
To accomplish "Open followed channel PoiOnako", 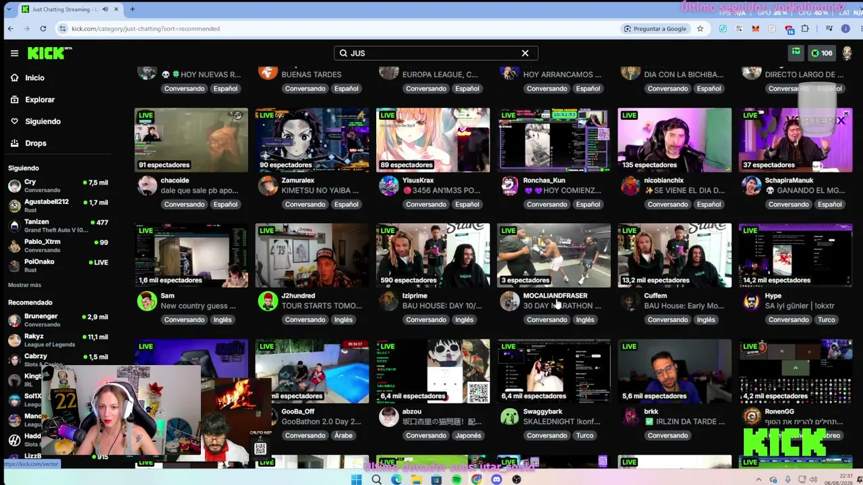I will pyautogui.click(x=58, y=265).
